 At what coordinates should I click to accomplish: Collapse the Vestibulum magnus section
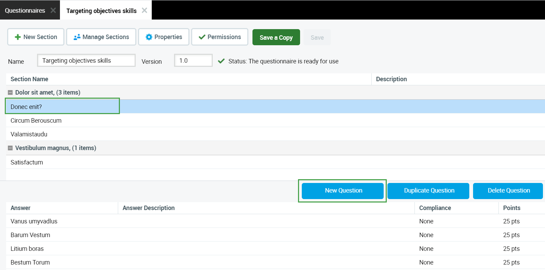[x=10, y=148]
